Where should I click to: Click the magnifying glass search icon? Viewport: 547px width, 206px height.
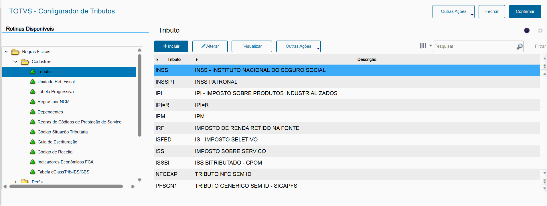tap(519, 46)
